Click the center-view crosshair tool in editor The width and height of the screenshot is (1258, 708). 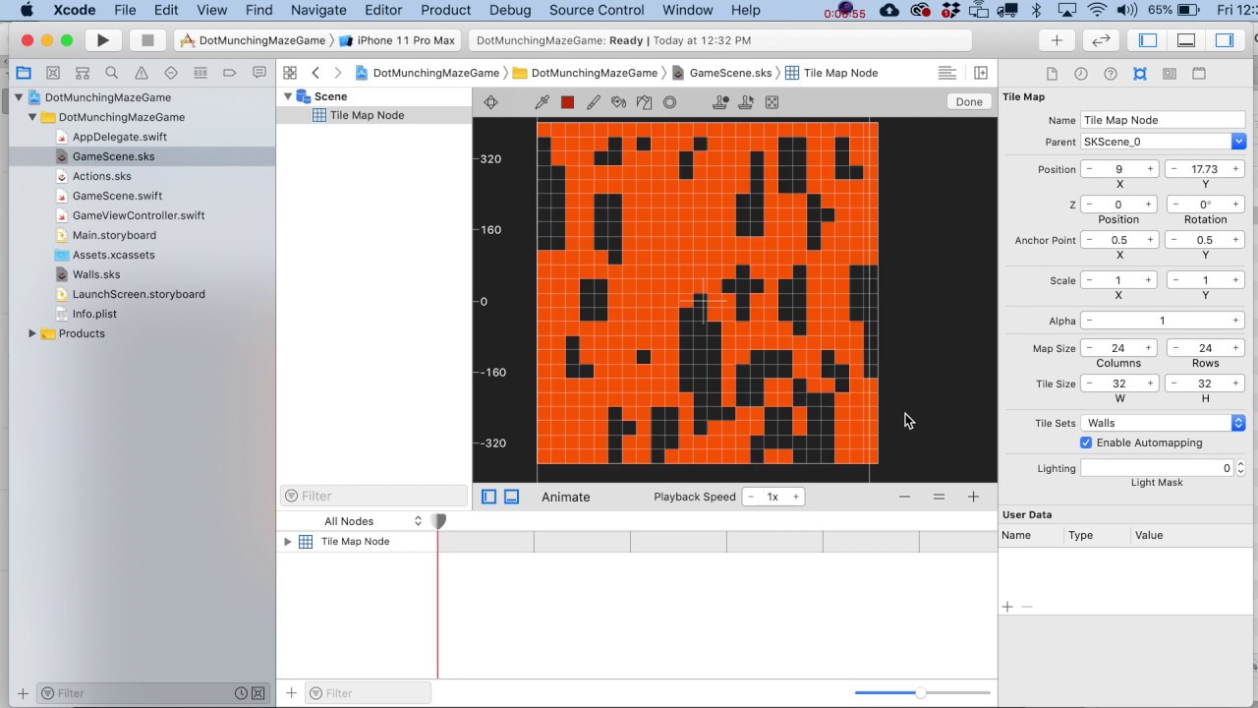490,102
